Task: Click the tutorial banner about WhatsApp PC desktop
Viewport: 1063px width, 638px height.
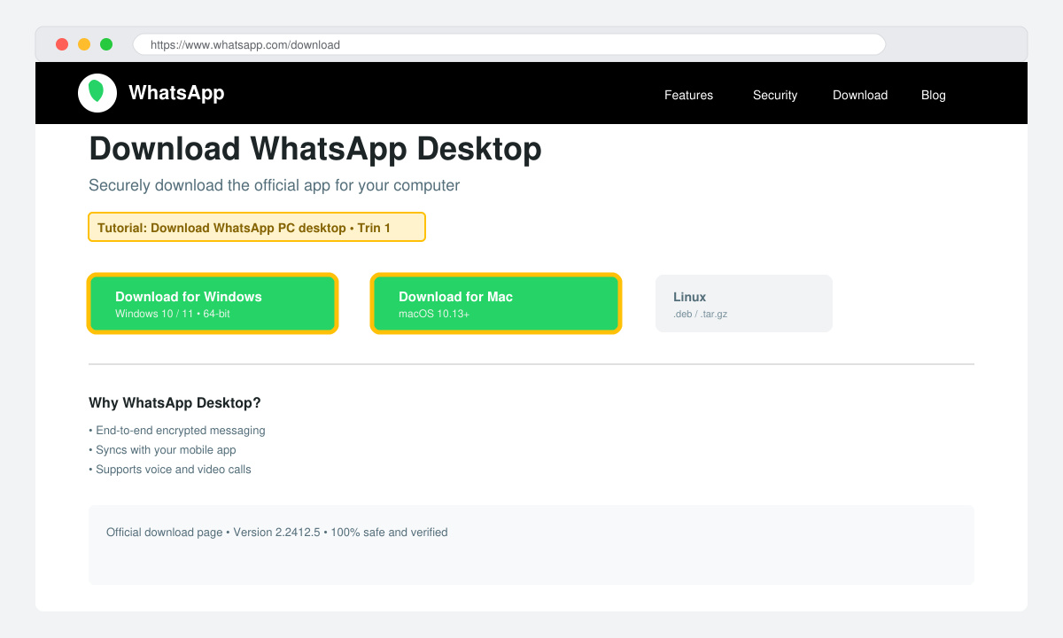Action: (x=257, y=227)
